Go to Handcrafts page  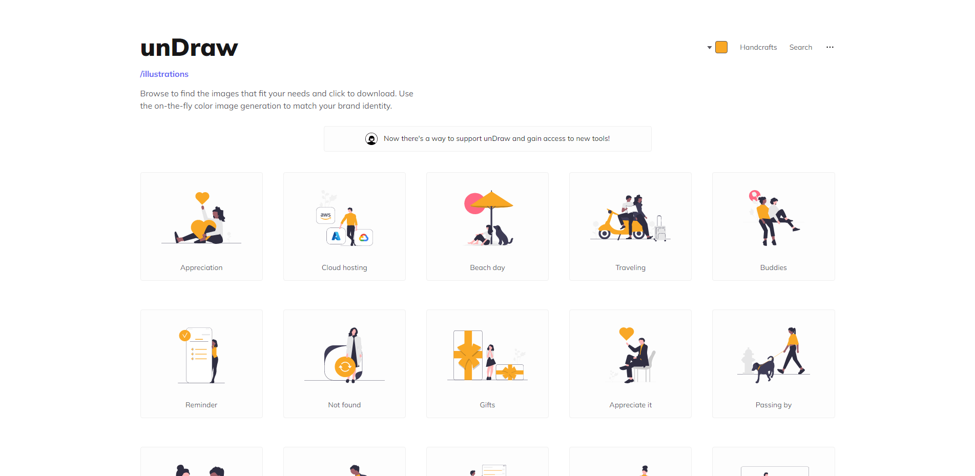click(x=758, y=47)
